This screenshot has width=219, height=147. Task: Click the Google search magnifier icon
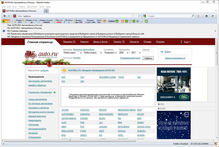193,16
